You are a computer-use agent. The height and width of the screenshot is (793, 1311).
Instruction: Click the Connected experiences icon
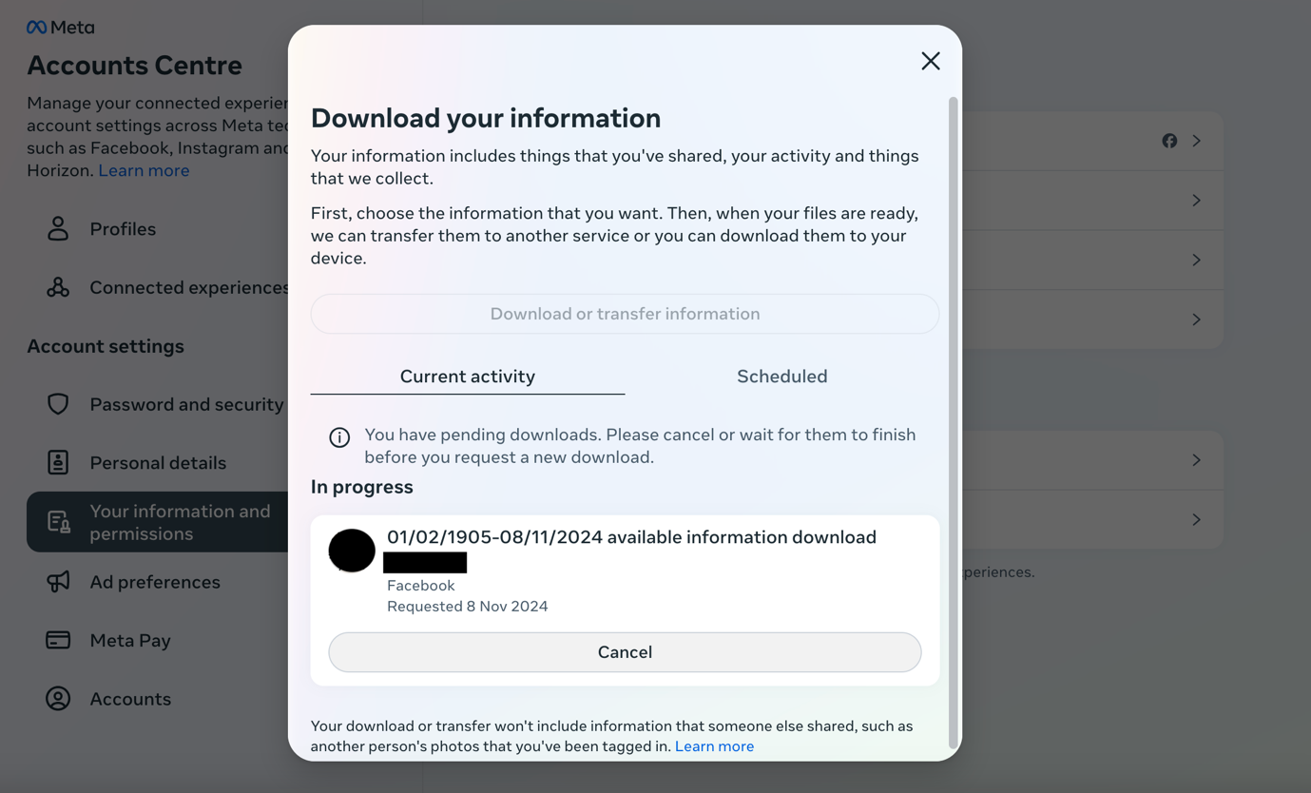point(58,287)
